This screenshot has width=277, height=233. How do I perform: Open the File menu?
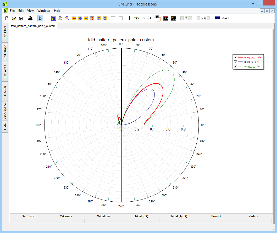(12, 11)
